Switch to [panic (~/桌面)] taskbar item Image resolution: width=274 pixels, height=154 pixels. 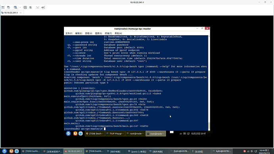[137, 151]
